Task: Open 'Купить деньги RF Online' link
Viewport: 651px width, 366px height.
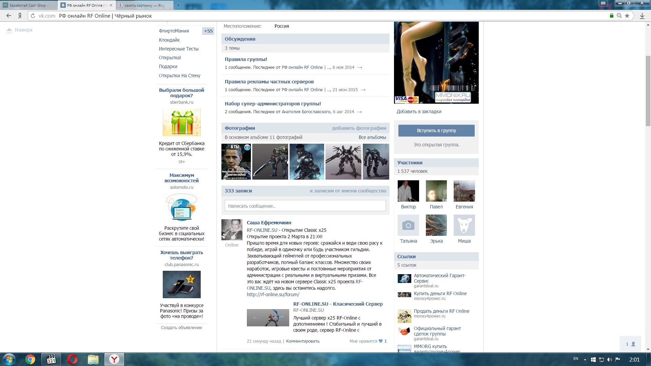Action: tap(440, 293)
